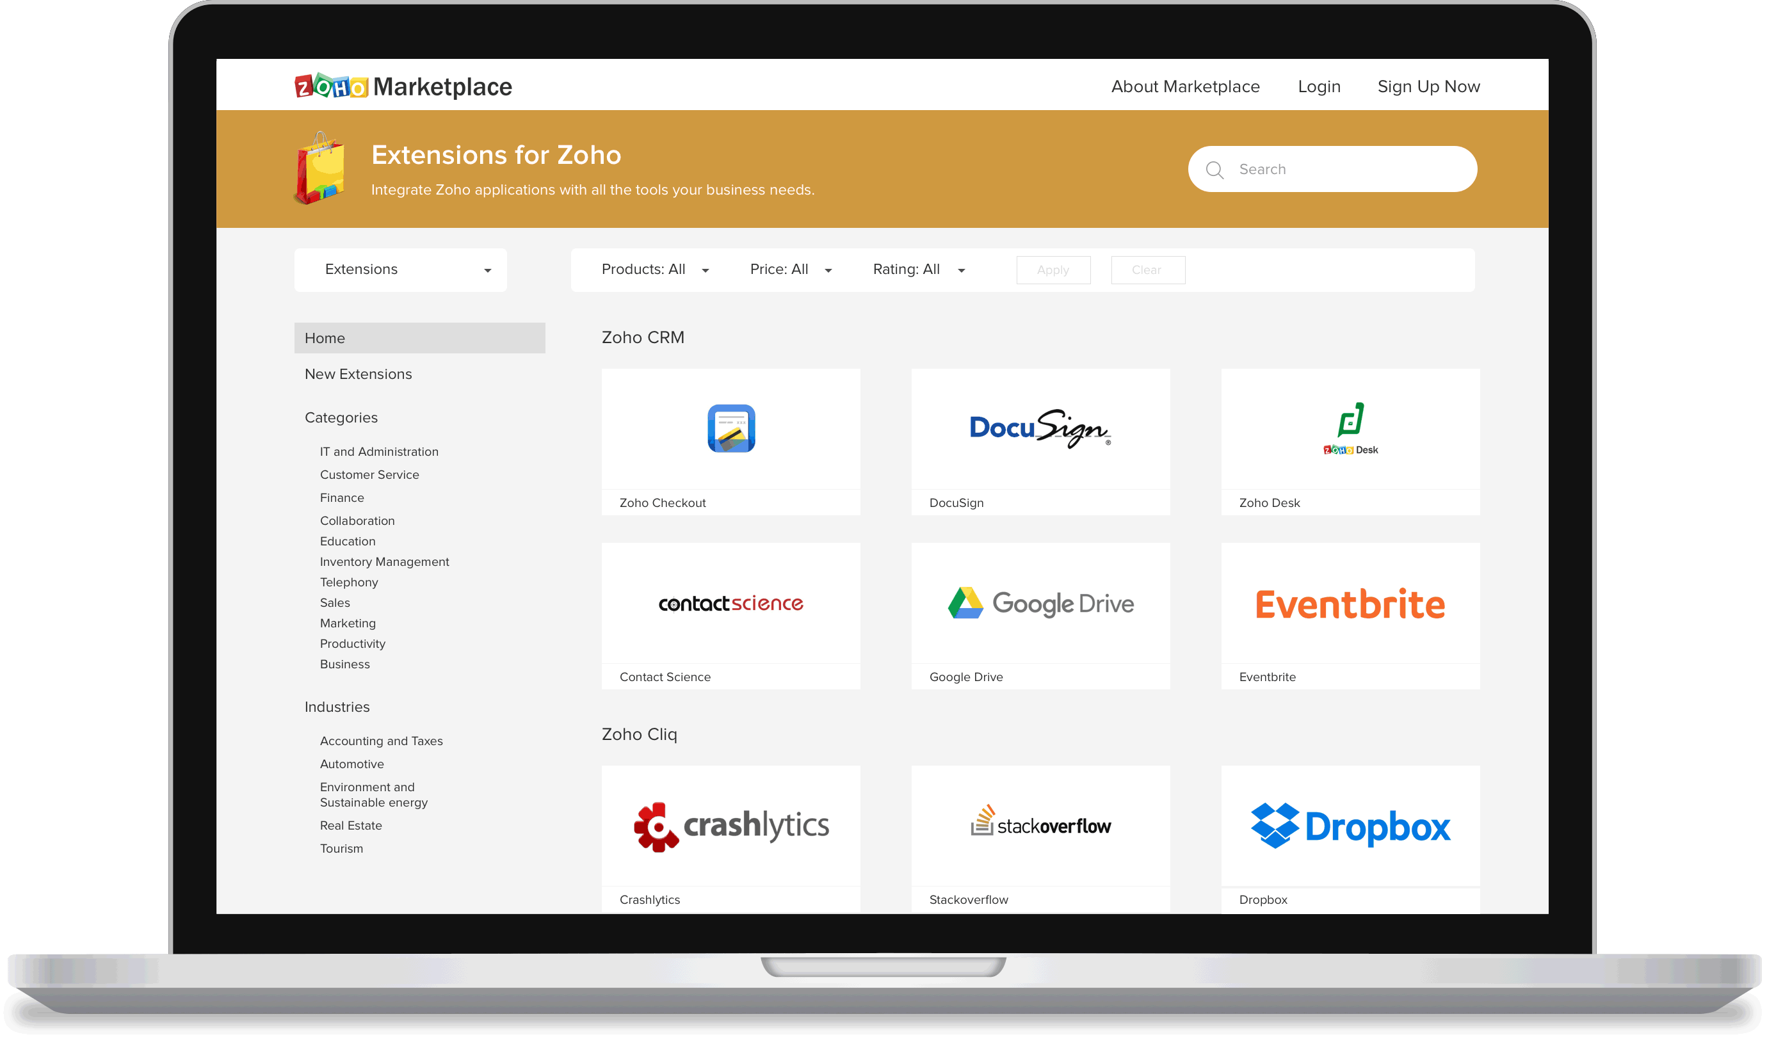Click the Crashlytics logo
Image resolution: width=1767 pixels, height=1037 pixels.
(730, 825)
